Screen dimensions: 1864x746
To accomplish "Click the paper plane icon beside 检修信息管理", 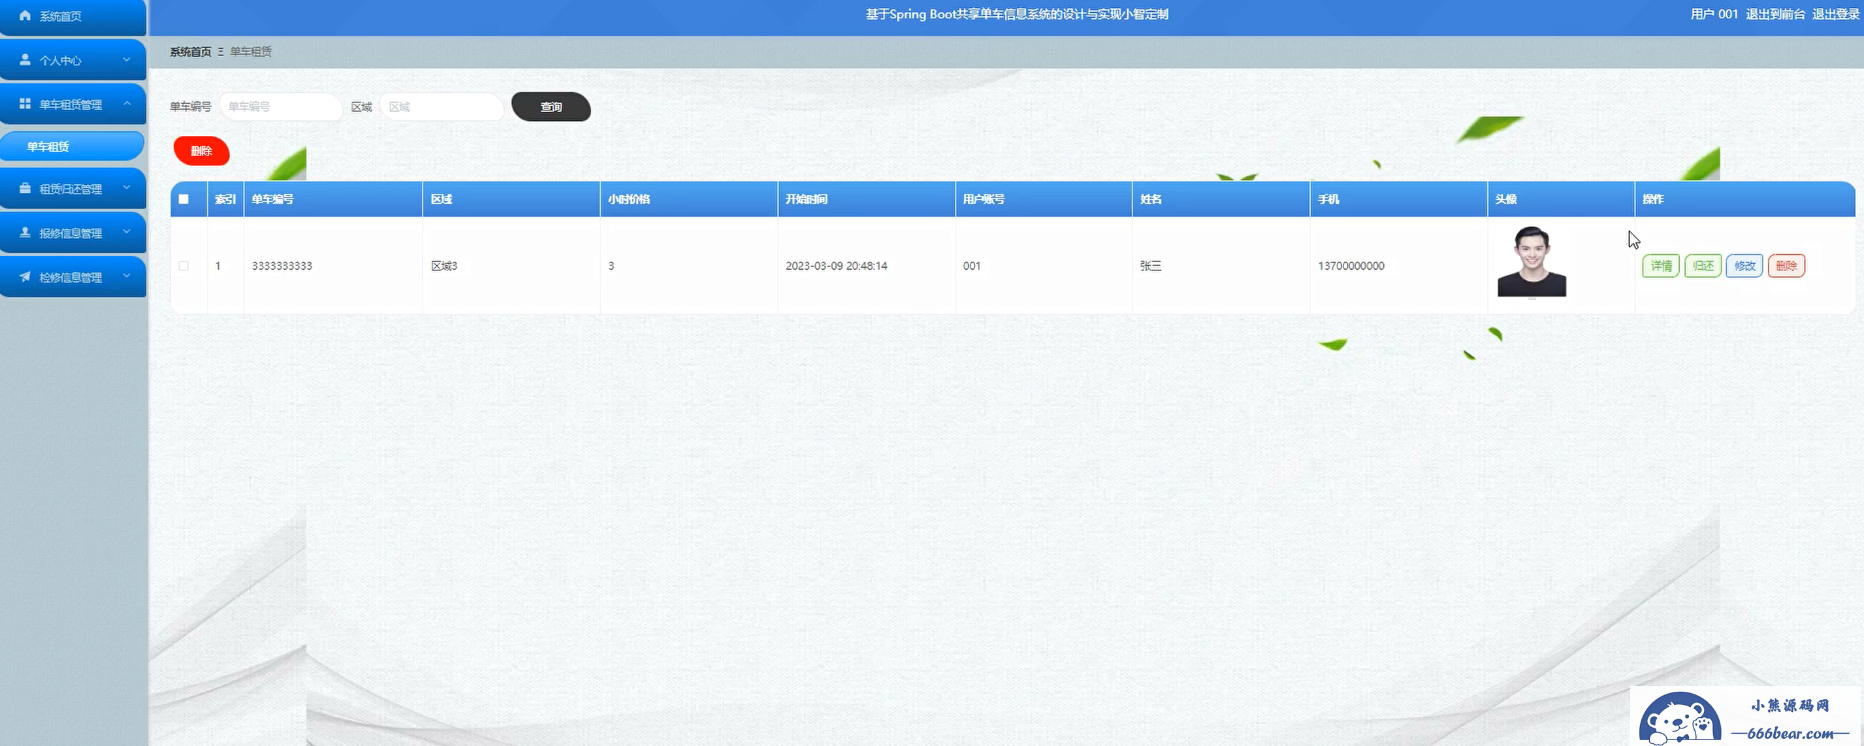I will (x=25, y=276).
